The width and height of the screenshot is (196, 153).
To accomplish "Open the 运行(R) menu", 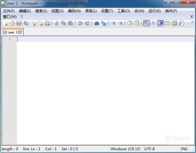I will (155, 11).
